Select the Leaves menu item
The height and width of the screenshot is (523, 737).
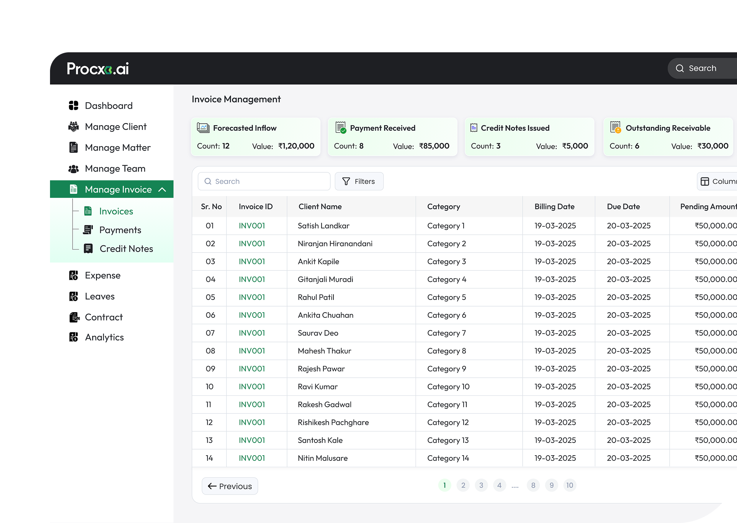pyautogui.click(x=100, y=296)
